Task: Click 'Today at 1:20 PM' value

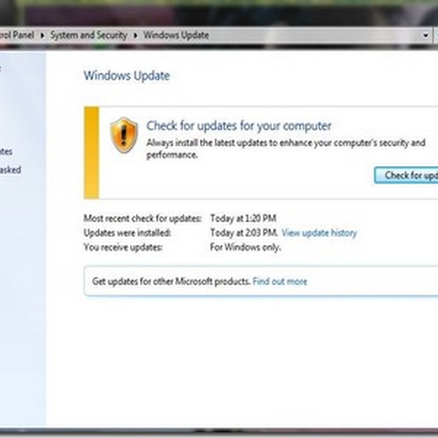Action: pos(243,218)
